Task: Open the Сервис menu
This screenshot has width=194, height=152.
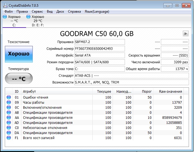Action: click(x=37, y=12)
